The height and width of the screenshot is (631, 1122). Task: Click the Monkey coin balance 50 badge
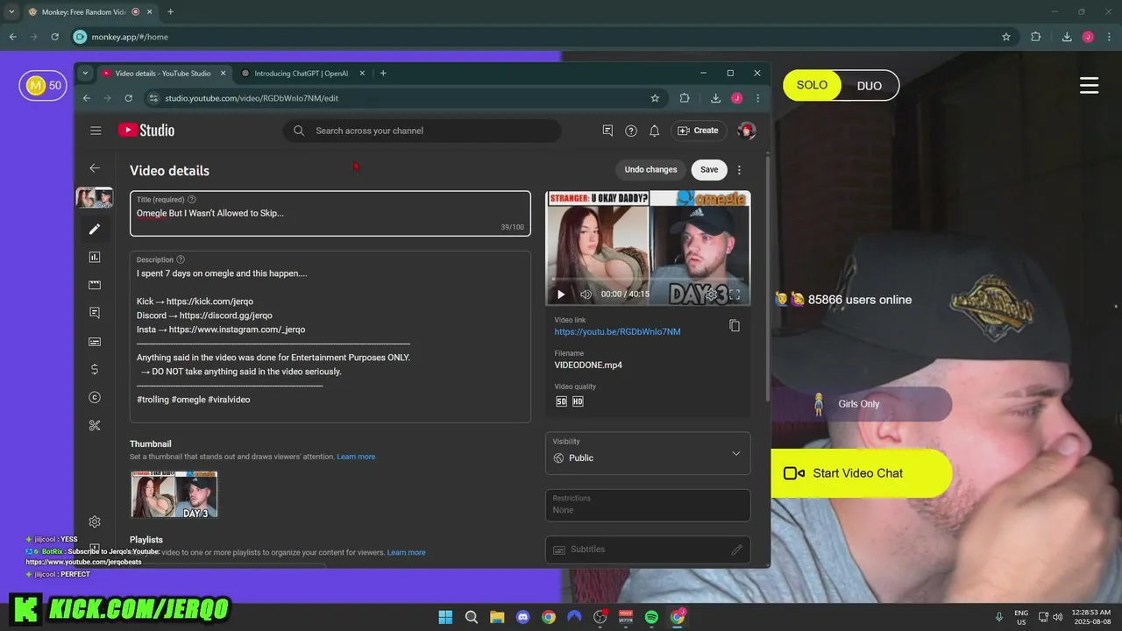click(x=43, y=85)
